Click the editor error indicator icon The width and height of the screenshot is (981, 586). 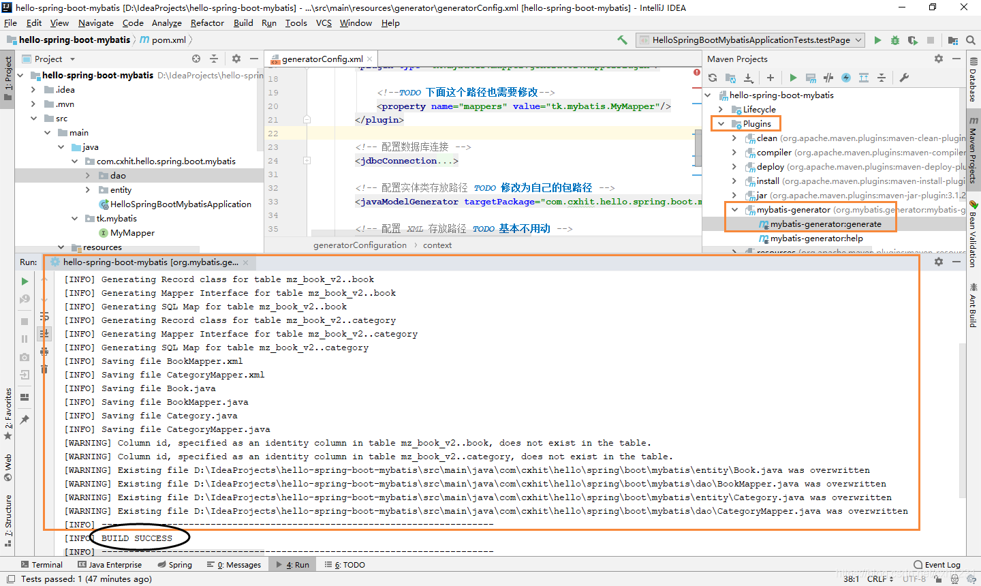click(697, 72)
